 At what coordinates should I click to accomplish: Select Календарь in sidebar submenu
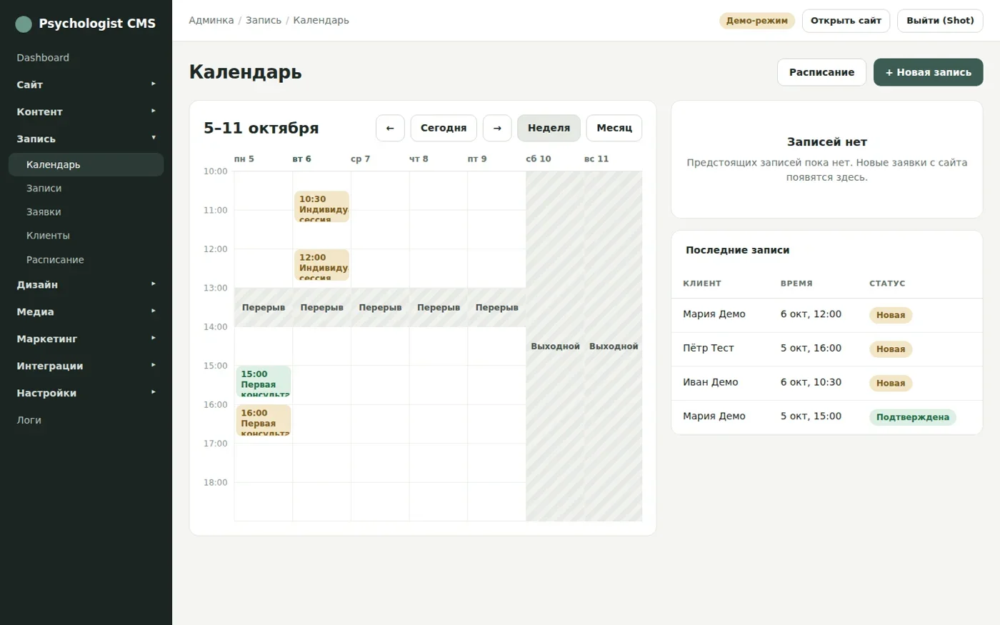pos(86,164)
